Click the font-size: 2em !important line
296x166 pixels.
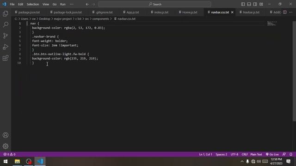[x=55, y=45]
